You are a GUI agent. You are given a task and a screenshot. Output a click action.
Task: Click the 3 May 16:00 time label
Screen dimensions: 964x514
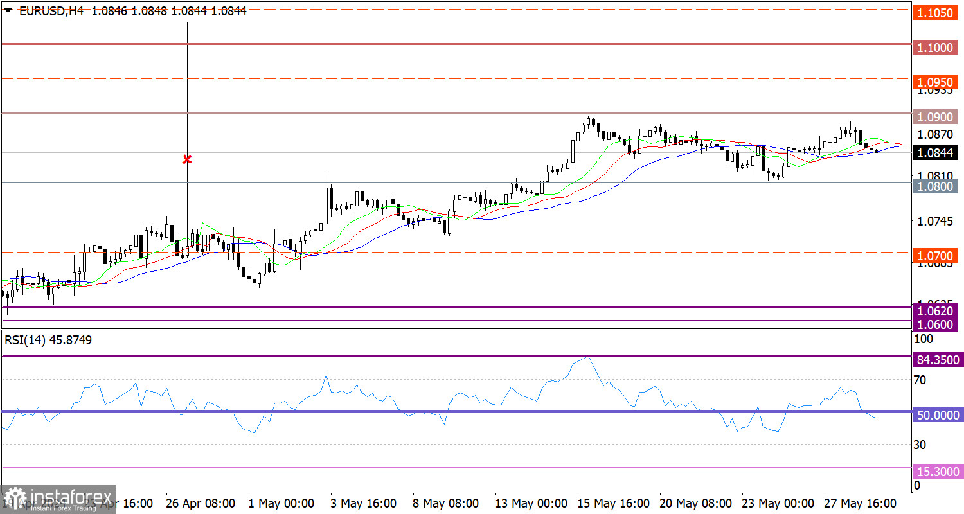click(363, 503)
